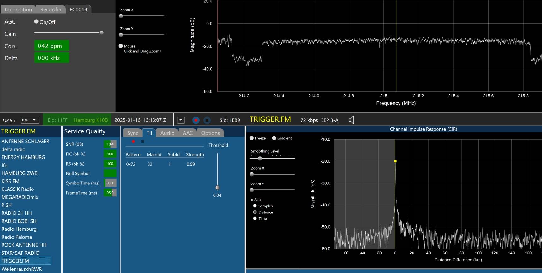542x273 pixels.
Task: Click the Corr. 042 ppm field
Action: tap(51, 46)
